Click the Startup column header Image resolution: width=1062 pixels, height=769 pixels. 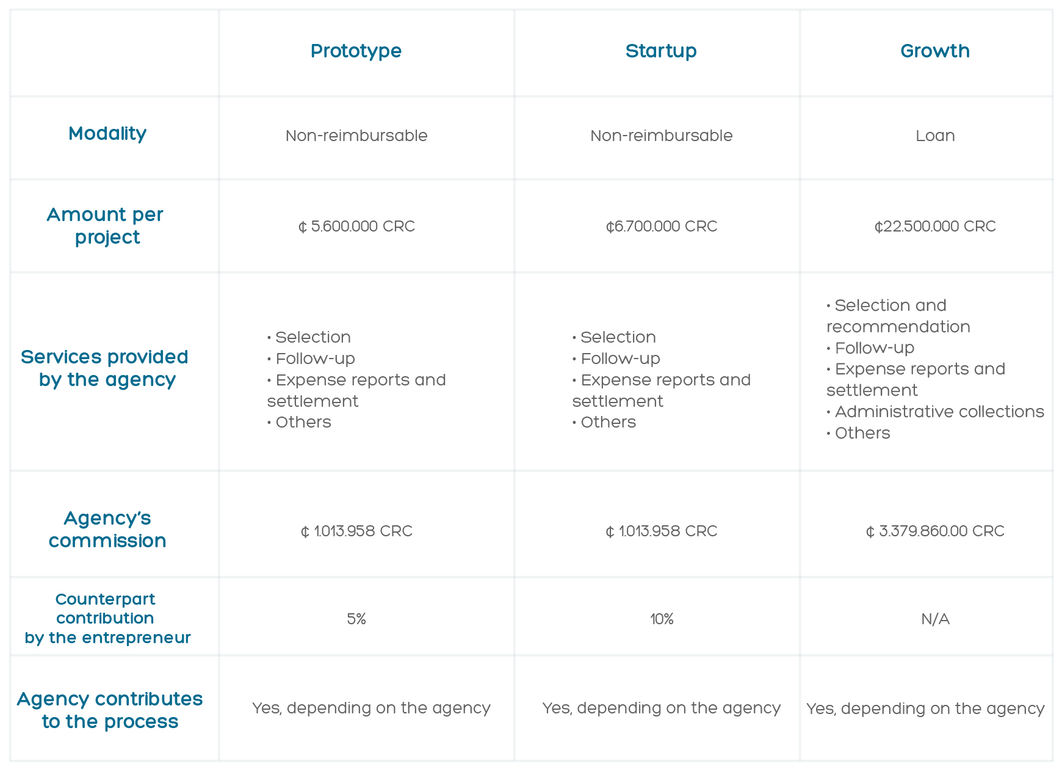click(661, 51)
